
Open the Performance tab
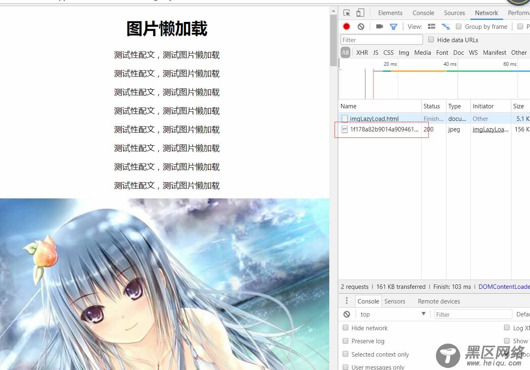519,13
